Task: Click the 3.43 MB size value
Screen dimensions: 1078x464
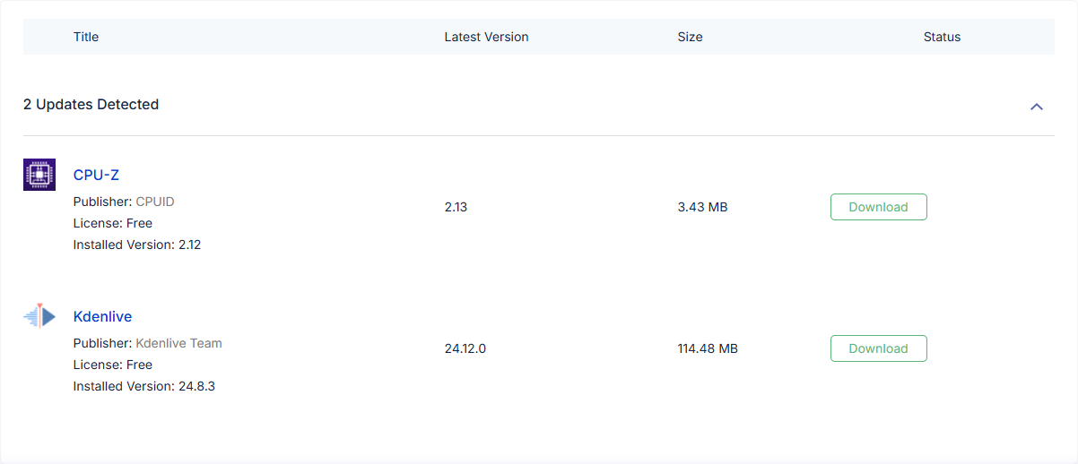Action: (x=702, y=207)
